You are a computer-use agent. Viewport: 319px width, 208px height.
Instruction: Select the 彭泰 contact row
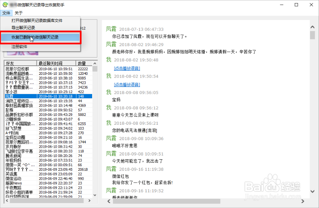point(48,110)
